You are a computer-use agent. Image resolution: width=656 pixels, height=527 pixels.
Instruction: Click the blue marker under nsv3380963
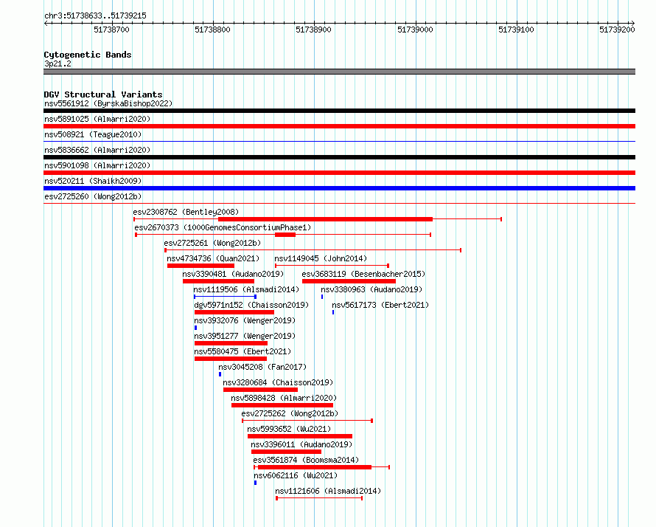[x=322, y=297]
